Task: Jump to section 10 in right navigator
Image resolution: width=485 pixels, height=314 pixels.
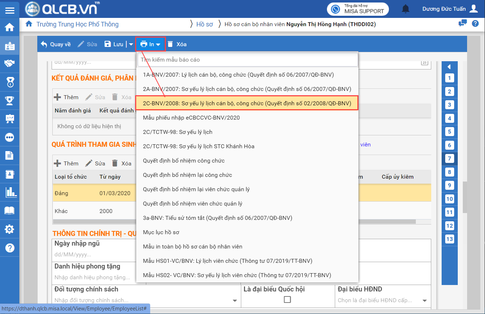Action: coord(449,199)
